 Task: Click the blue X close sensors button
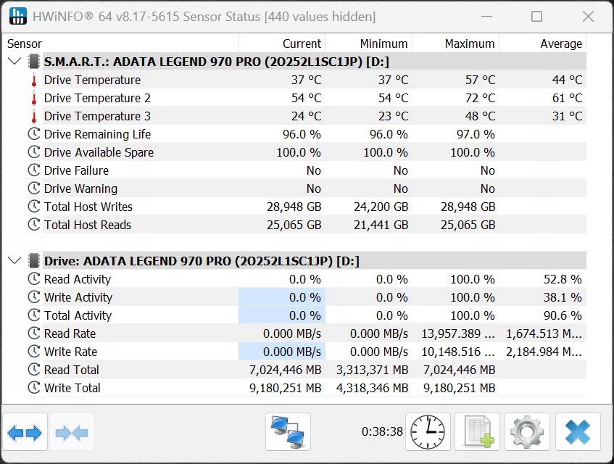(x=578, y=432)
